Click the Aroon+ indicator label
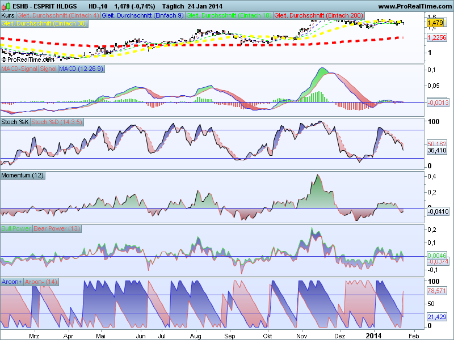The image size is (454, 340). click(x=11, y=282)
